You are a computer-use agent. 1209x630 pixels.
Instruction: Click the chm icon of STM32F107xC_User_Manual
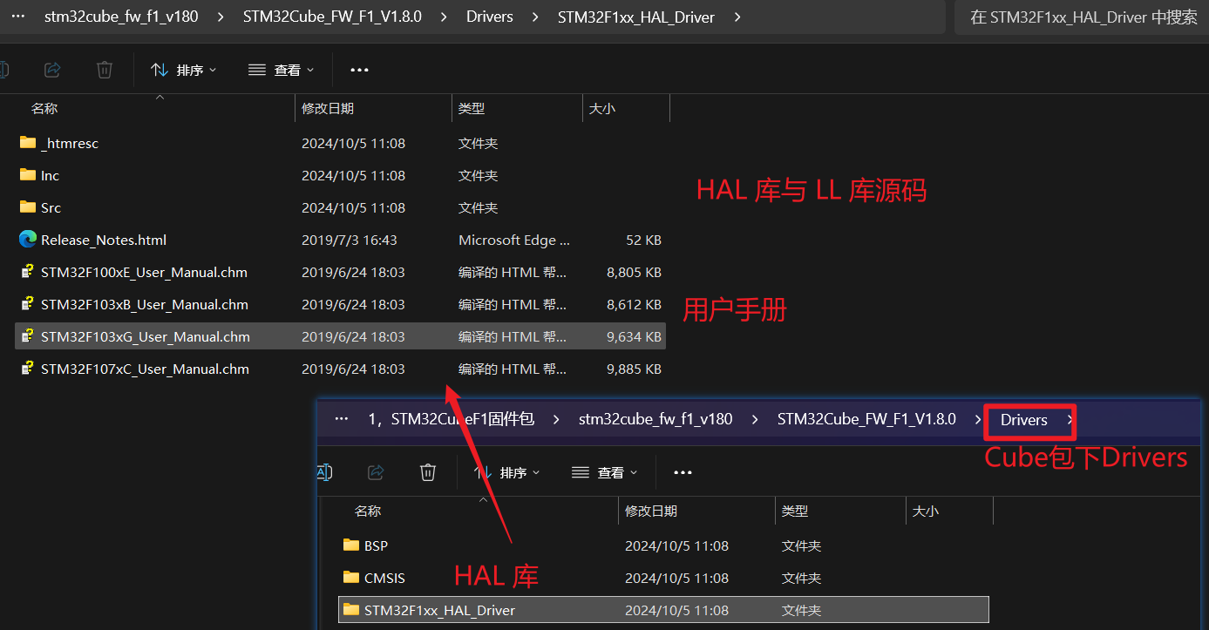click(28, 369)
